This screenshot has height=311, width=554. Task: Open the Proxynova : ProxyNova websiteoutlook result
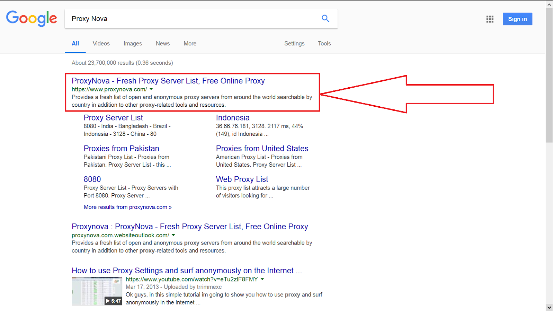pyautogui.click(x=190, y=226)
